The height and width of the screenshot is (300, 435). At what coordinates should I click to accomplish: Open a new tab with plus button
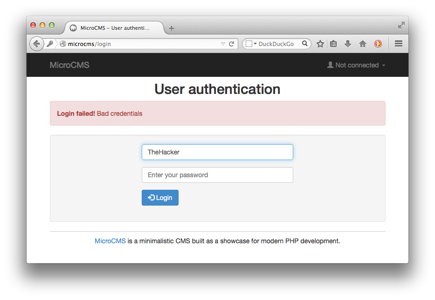point(172,28)
